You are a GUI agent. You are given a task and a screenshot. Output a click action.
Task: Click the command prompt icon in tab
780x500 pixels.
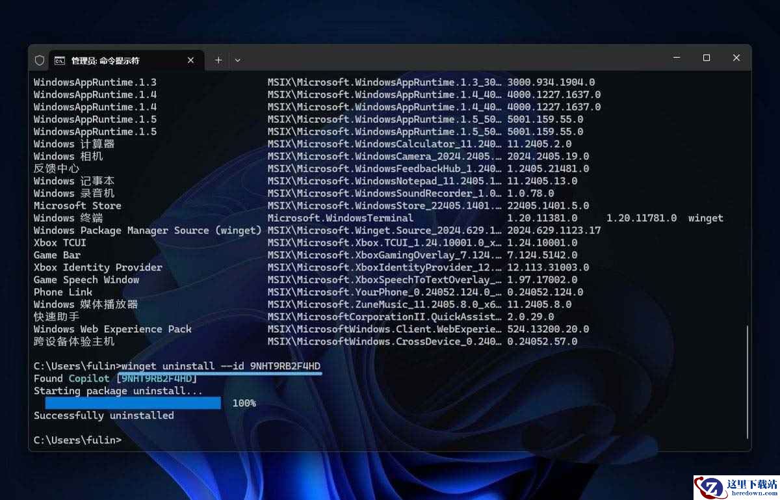(60, 60)
